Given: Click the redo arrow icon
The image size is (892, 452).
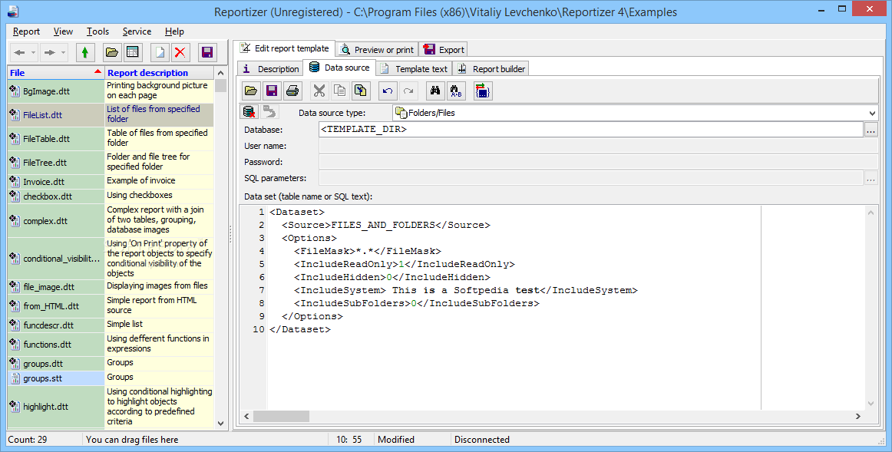Looking at the screenshot, I should pyautogui.click(x=408, y=91).
